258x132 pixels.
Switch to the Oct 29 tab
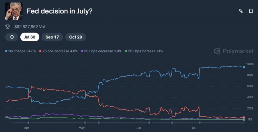[76, 37]
